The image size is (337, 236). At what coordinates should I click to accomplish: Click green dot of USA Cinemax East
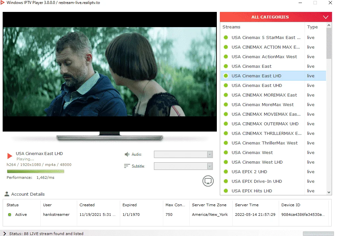226,66
